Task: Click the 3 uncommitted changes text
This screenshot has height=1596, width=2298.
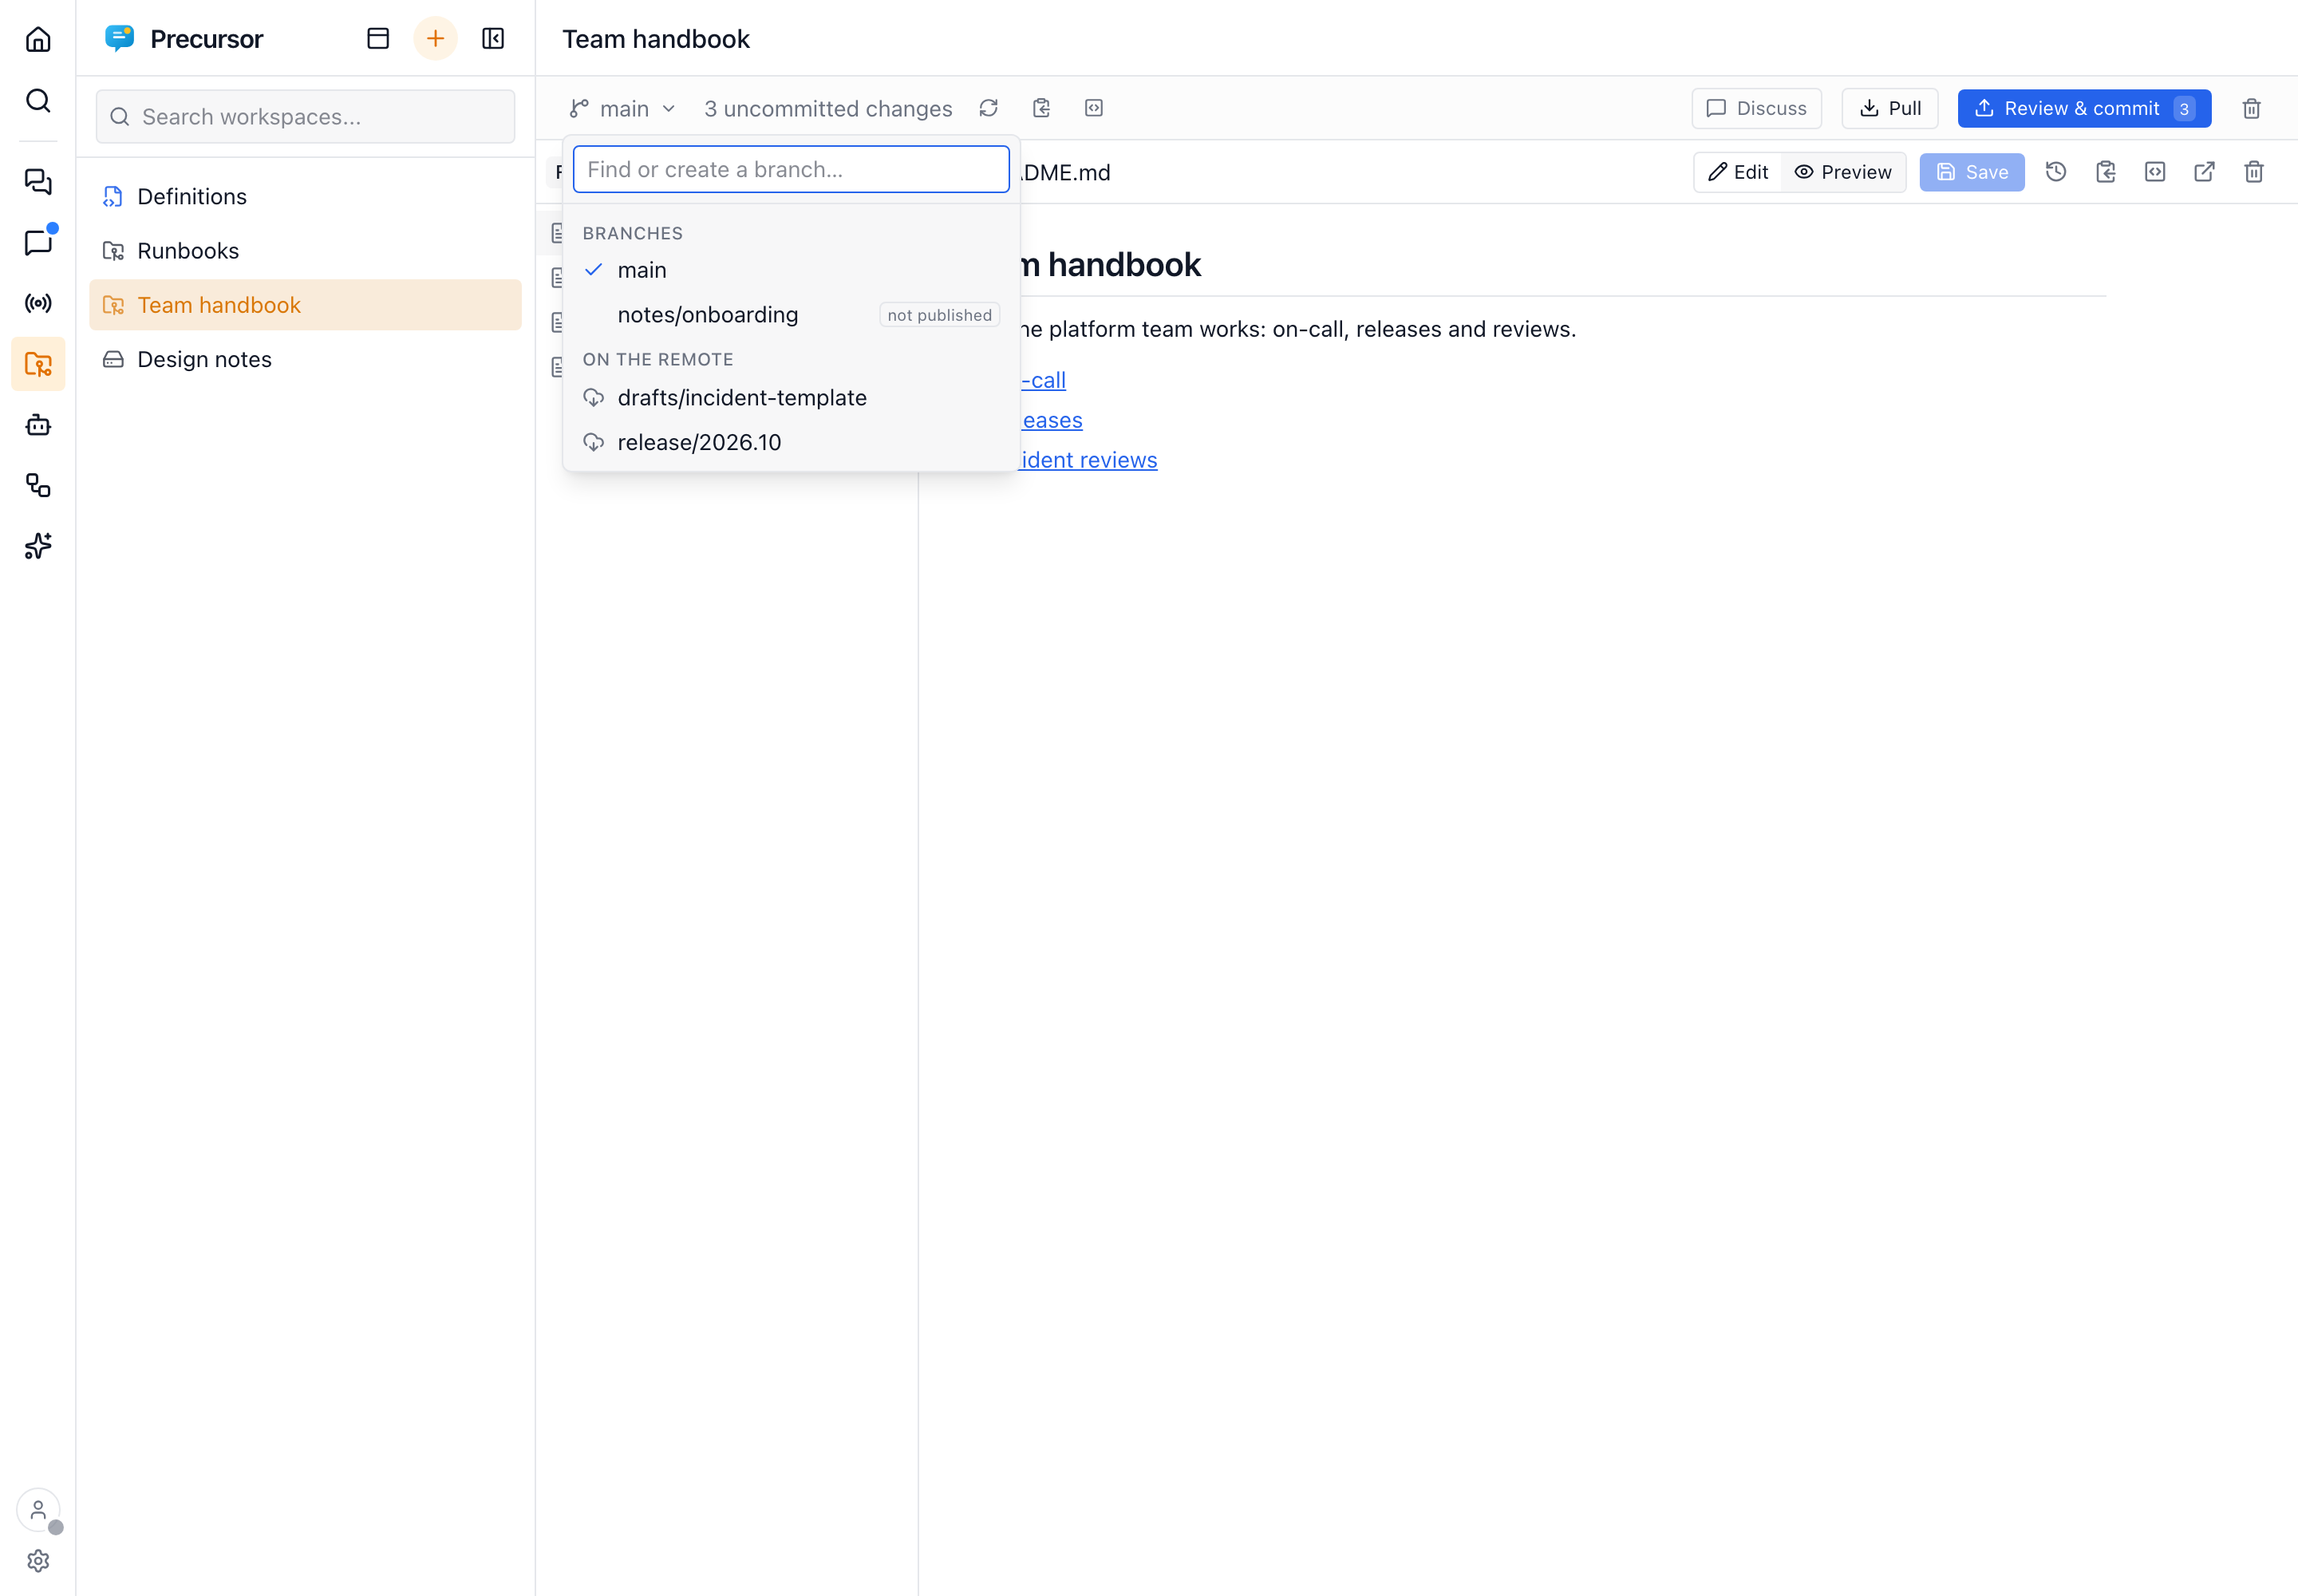Action: 828,108
